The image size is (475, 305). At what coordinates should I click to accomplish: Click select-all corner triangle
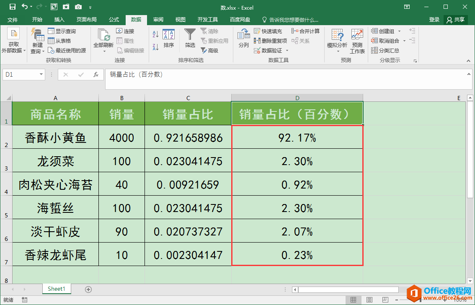(x=8, y=98)
